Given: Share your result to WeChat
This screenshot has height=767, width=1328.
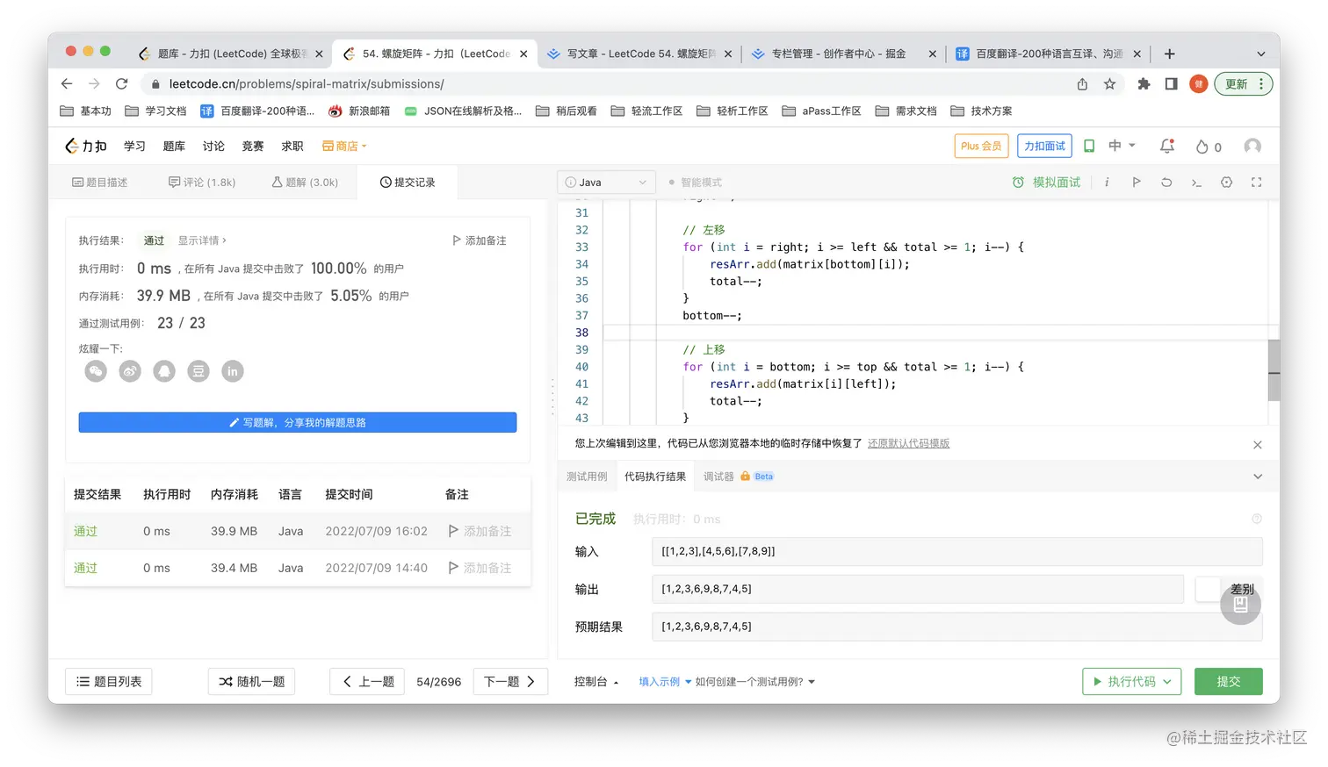Looking at the screenshot, I should [x=96, y=371].
